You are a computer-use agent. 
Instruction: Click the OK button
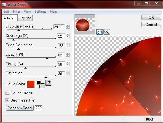click(x=151, y=17)
